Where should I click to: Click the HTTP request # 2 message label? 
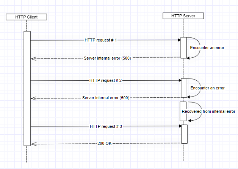(x=105, y=80)
